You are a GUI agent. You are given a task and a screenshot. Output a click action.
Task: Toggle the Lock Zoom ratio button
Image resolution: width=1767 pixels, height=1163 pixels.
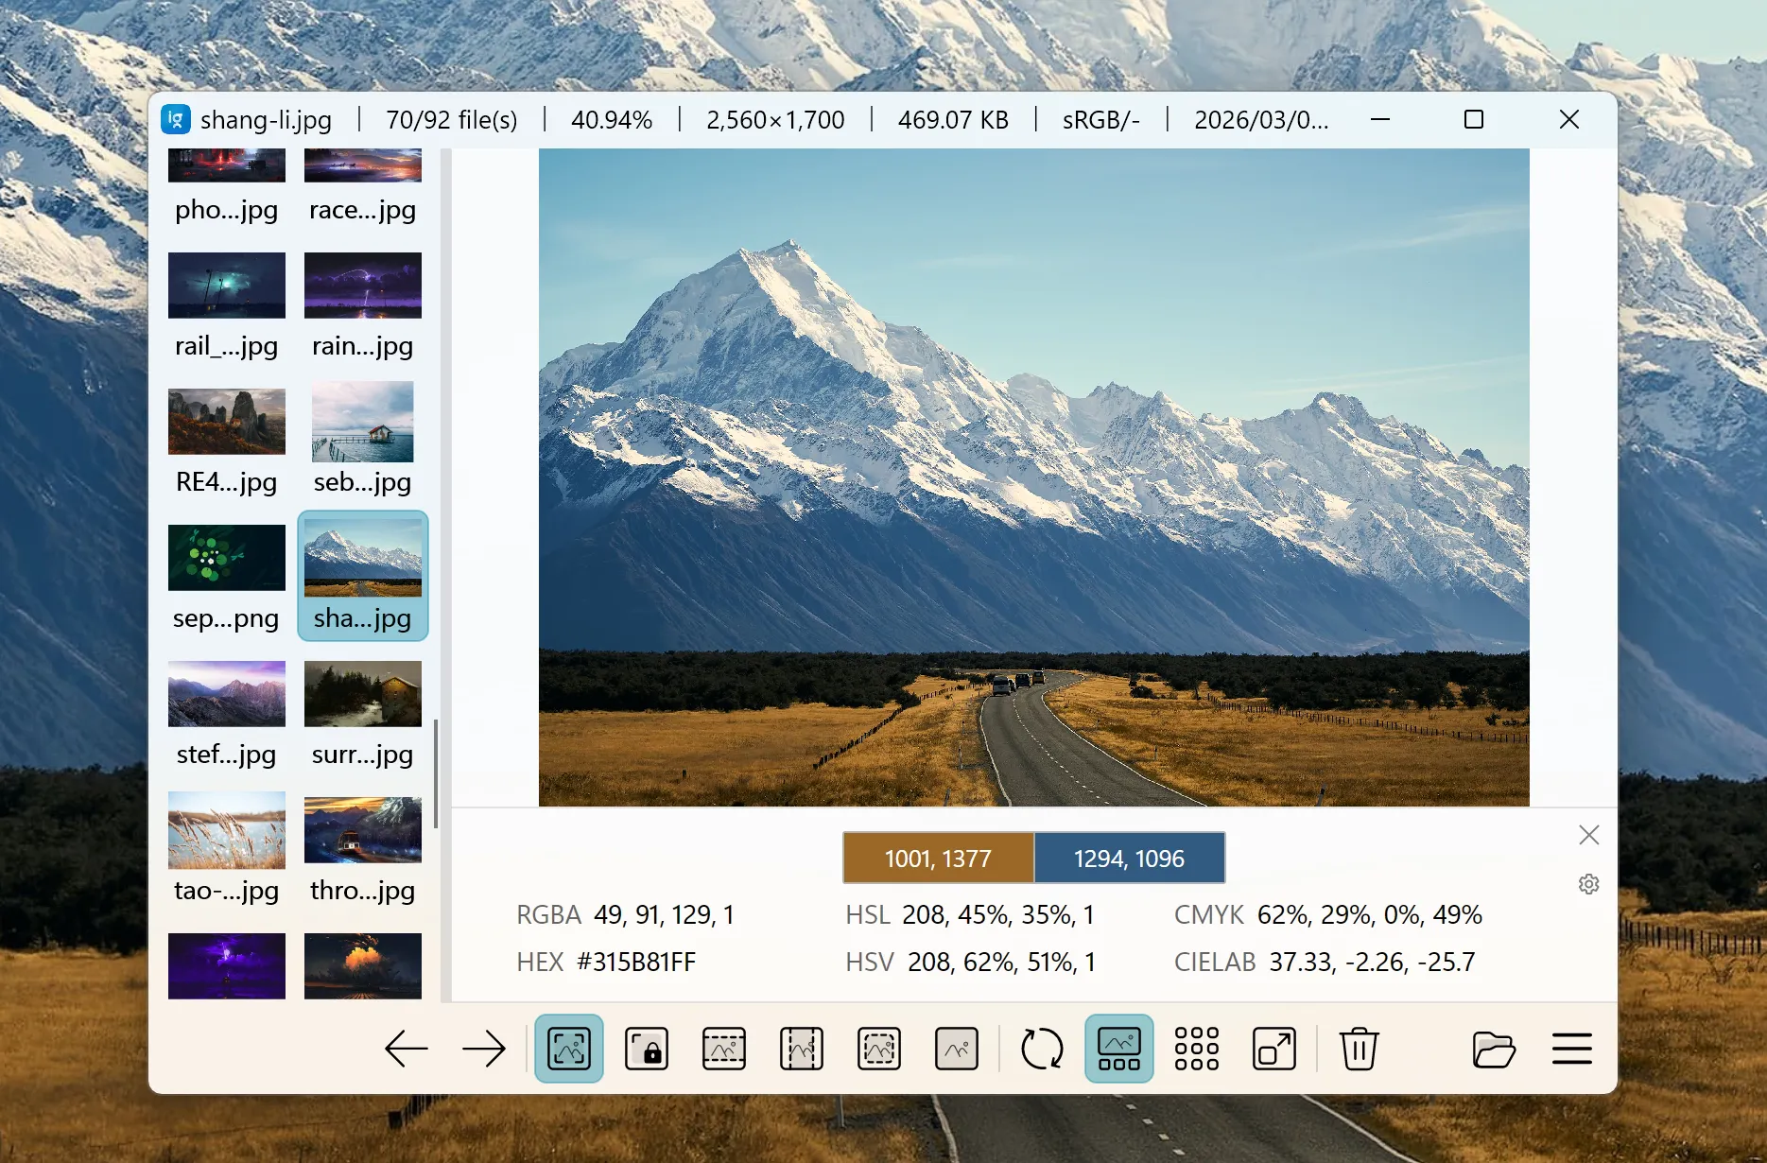tap(647, 1049)
